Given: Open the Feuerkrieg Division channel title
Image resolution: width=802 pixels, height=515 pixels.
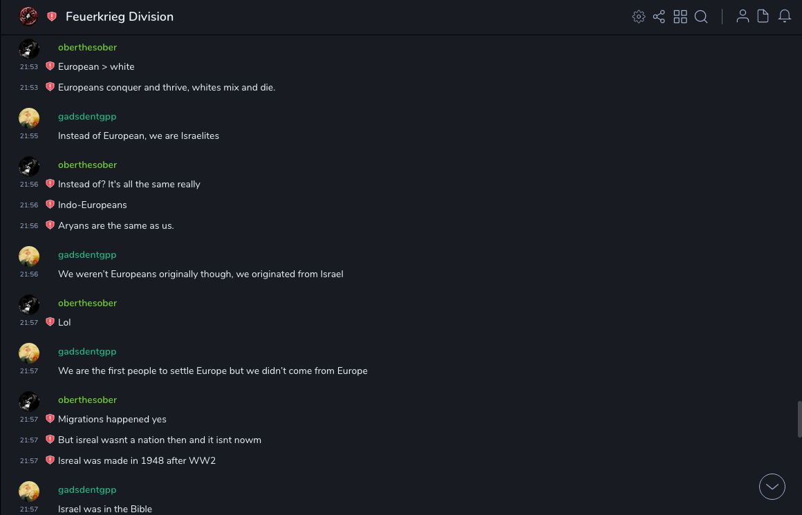Looking at the screenshot, I should click(x=120, y=17).
